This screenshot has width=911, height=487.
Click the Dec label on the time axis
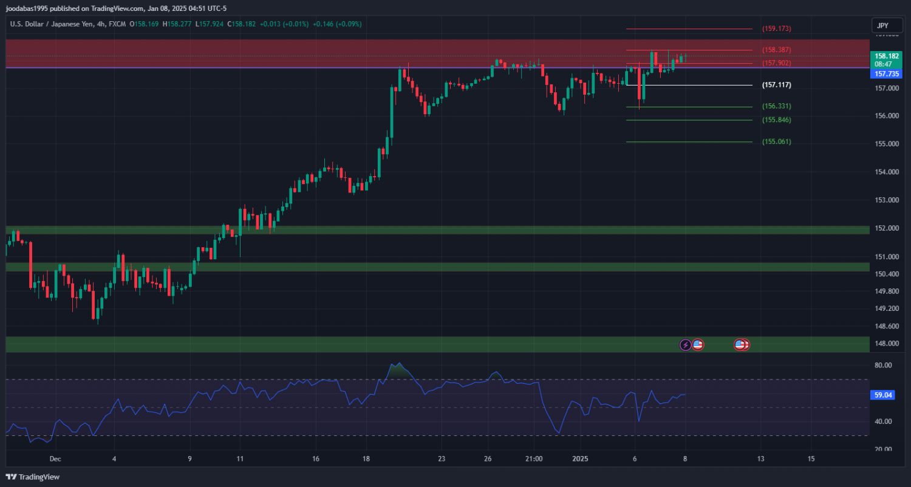point(55,459)
